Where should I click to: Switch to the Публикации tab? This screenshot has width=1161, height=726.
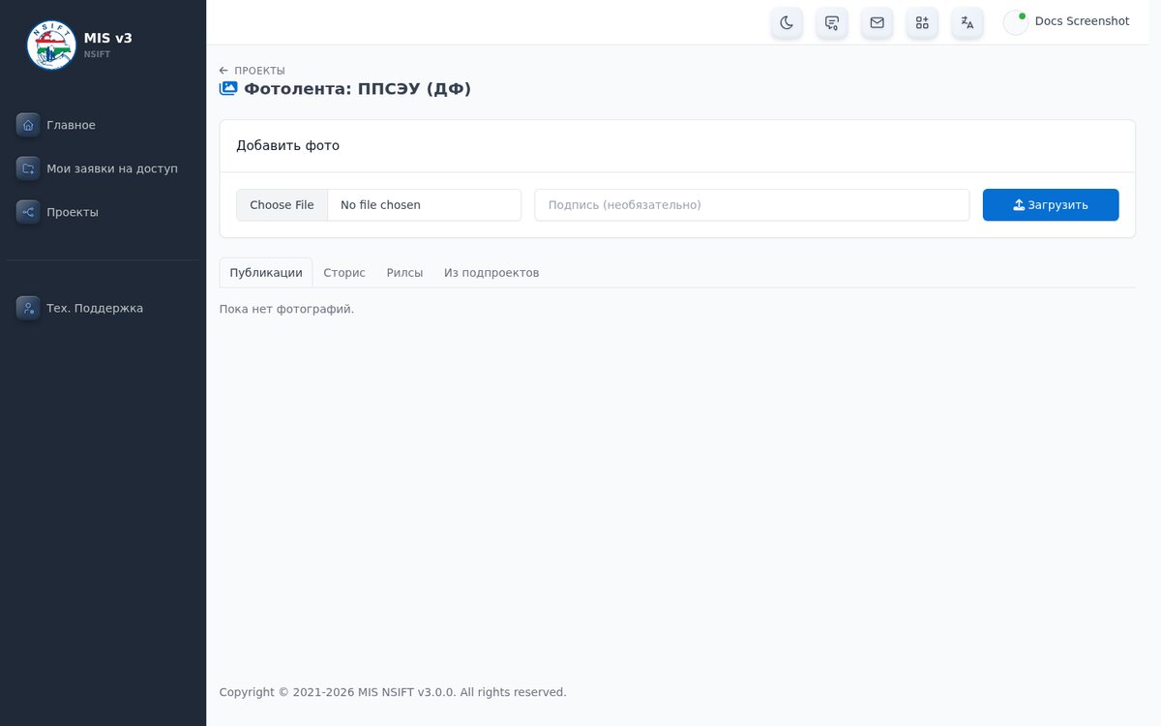tap(266, 273)
